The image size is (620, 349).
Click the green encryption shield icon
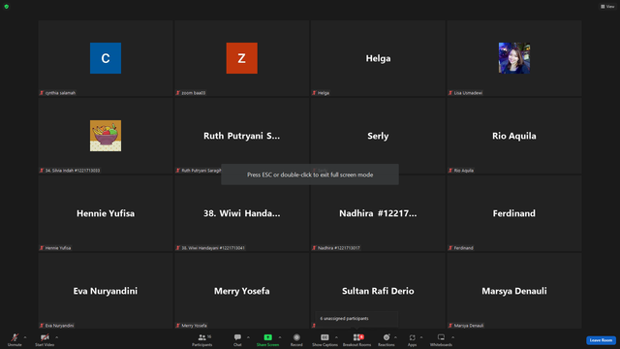[x=7, y=7]
